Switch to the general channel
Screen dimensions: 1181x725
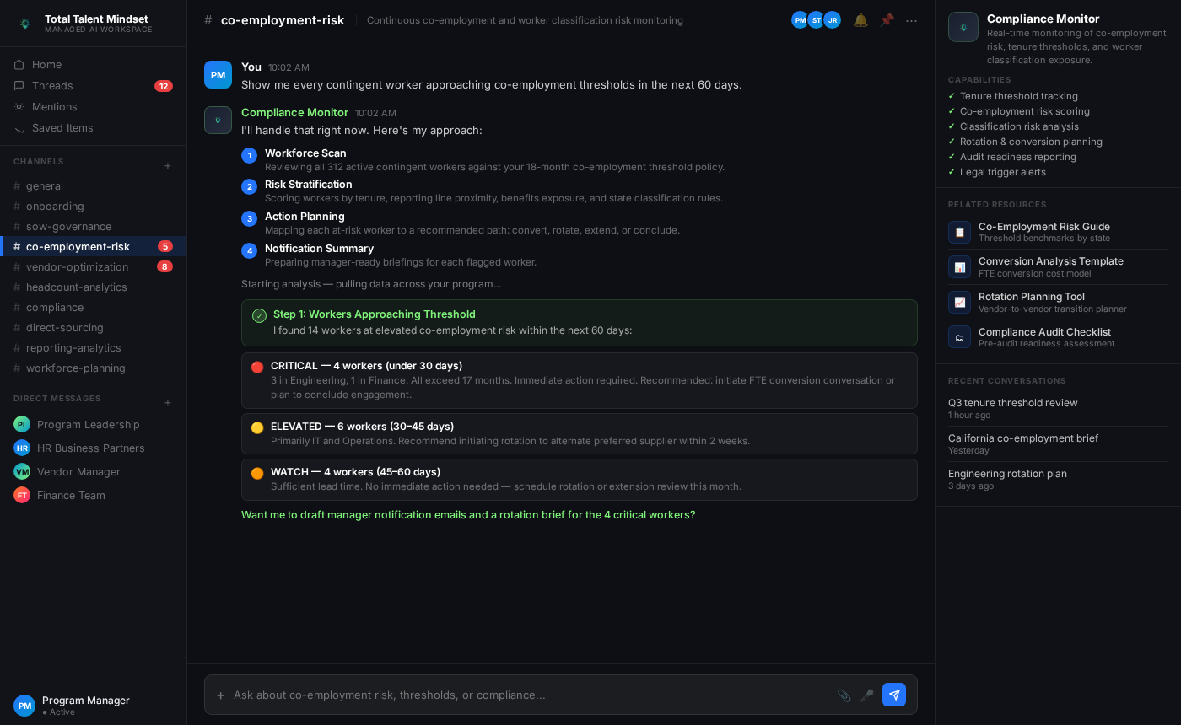pos(93,185)
